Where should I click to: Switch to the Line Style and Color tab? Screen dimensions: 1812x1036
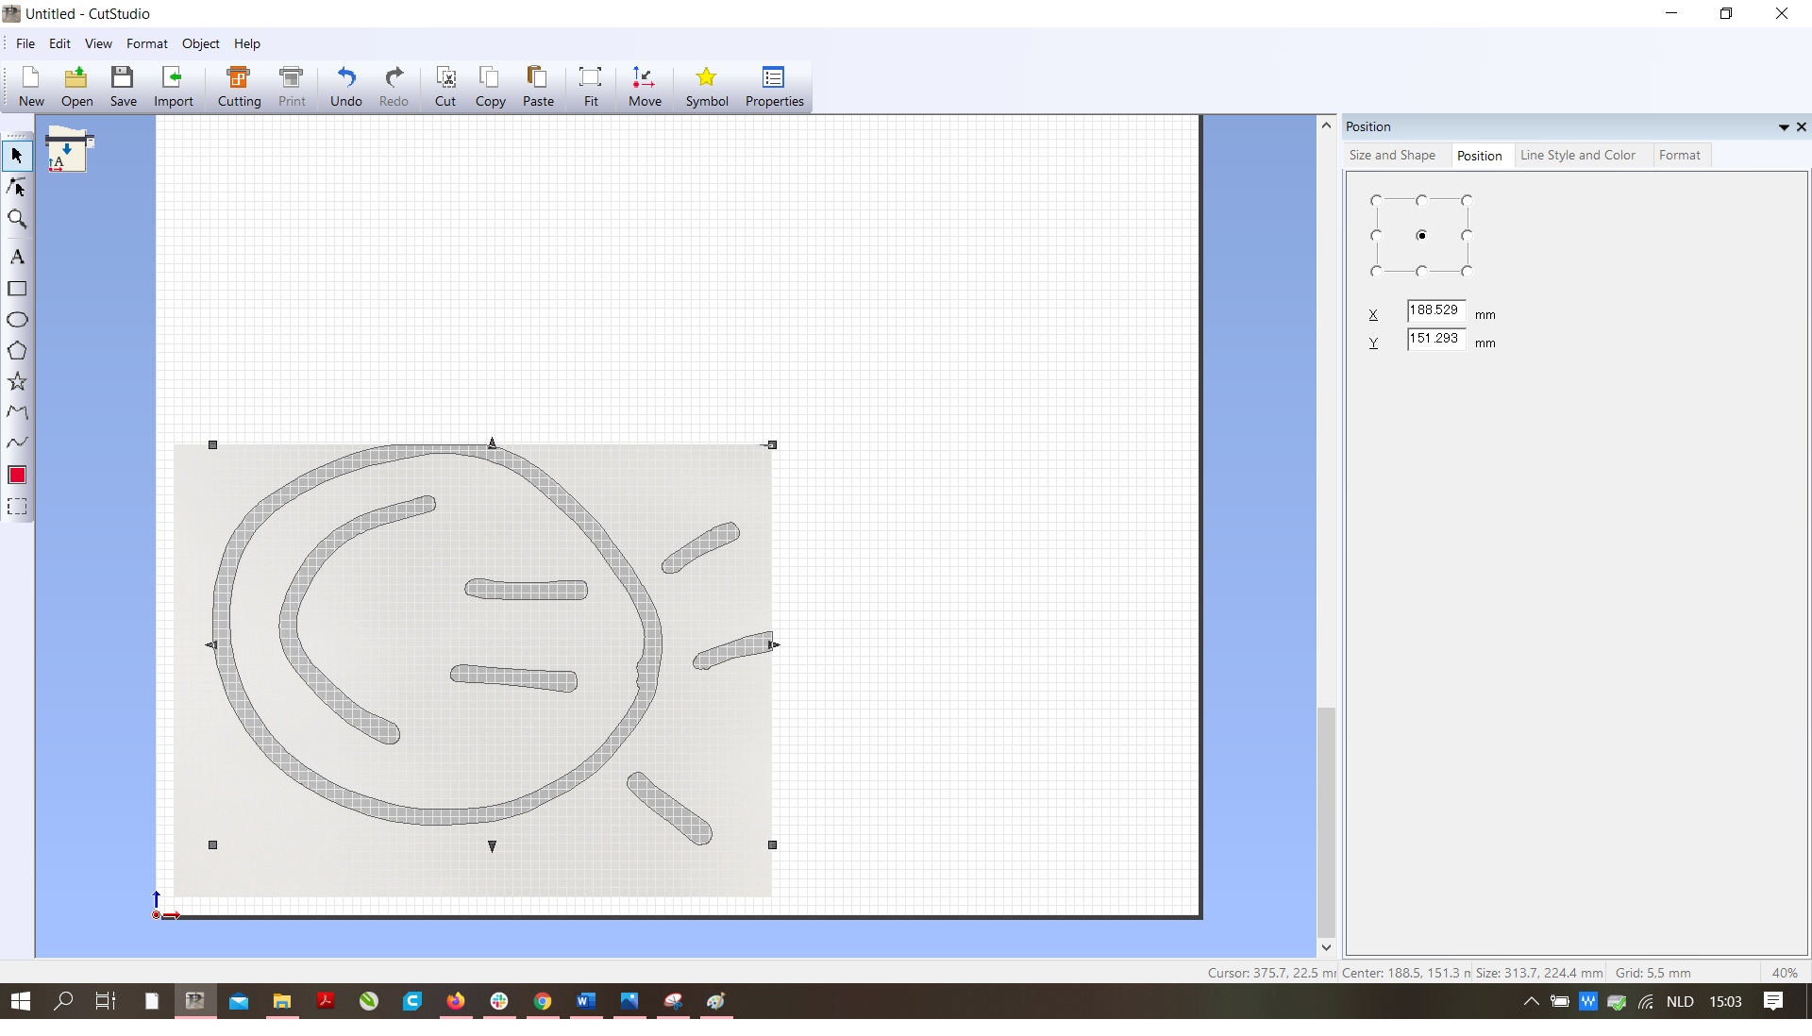pyautogui.click(x=1580, y=155)
